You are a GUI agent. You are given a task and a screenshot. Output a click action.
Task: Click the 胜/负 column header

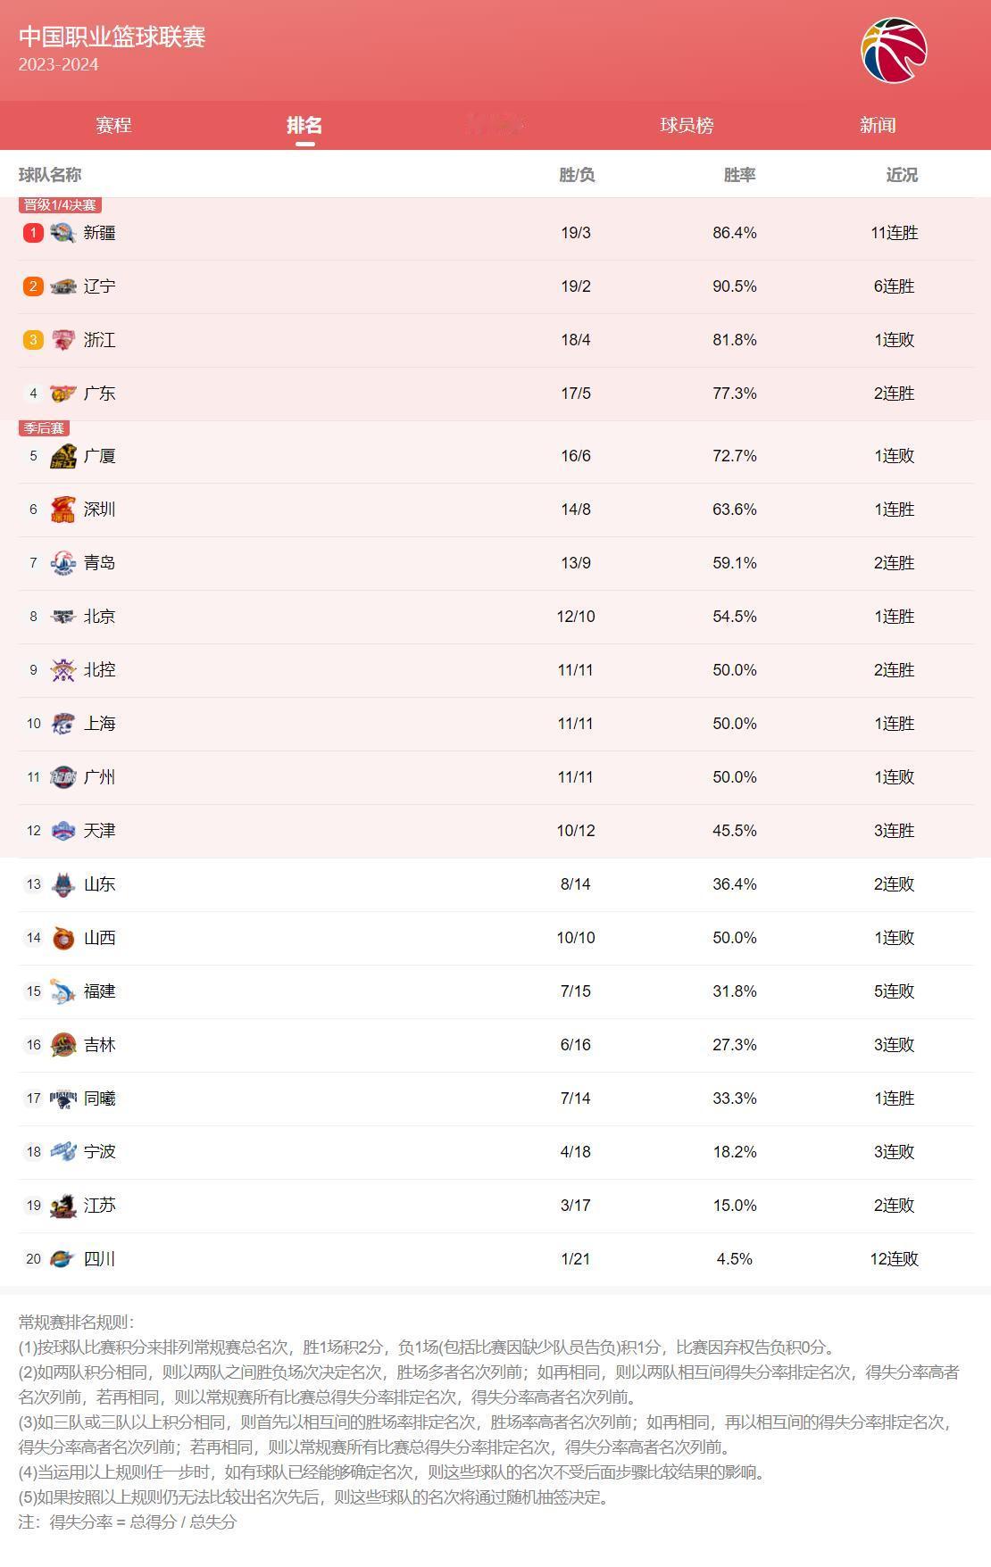[x=577, y=175]
